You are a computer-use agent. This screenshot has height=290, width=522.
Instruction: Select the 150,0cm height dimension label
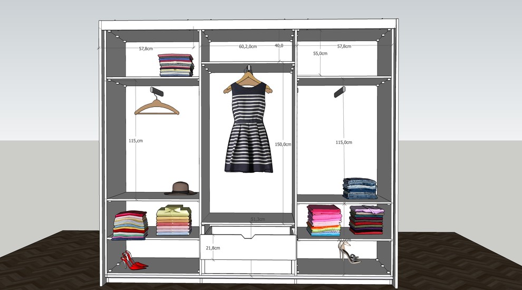point(283,144)
